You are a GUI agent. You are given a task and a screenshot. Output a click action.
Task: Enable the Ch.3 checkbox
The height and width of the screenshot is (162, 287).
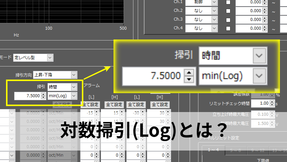coord(228,20)
